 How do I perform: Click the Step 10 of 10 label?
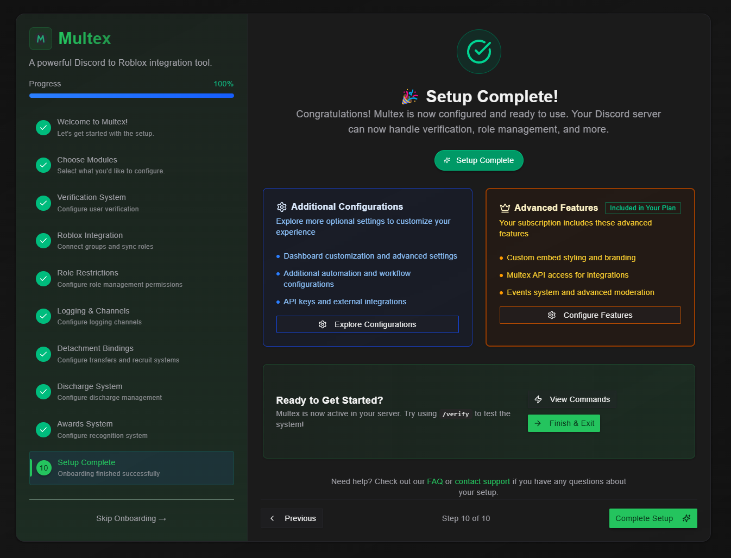466,518
